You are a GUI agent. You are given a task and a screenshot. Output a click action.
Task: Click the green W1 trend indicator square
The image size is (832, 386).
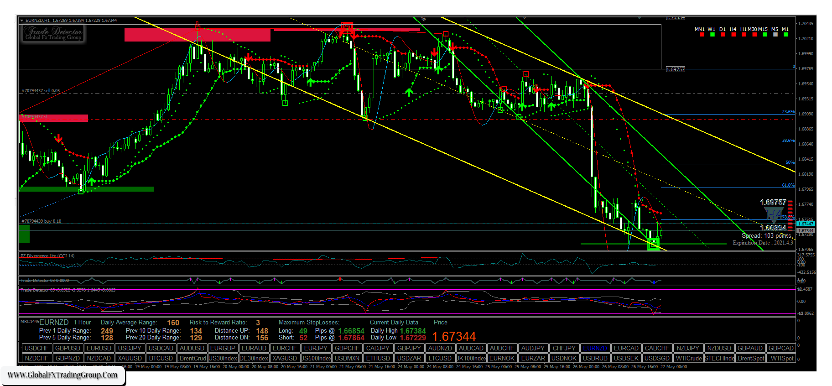712,35
